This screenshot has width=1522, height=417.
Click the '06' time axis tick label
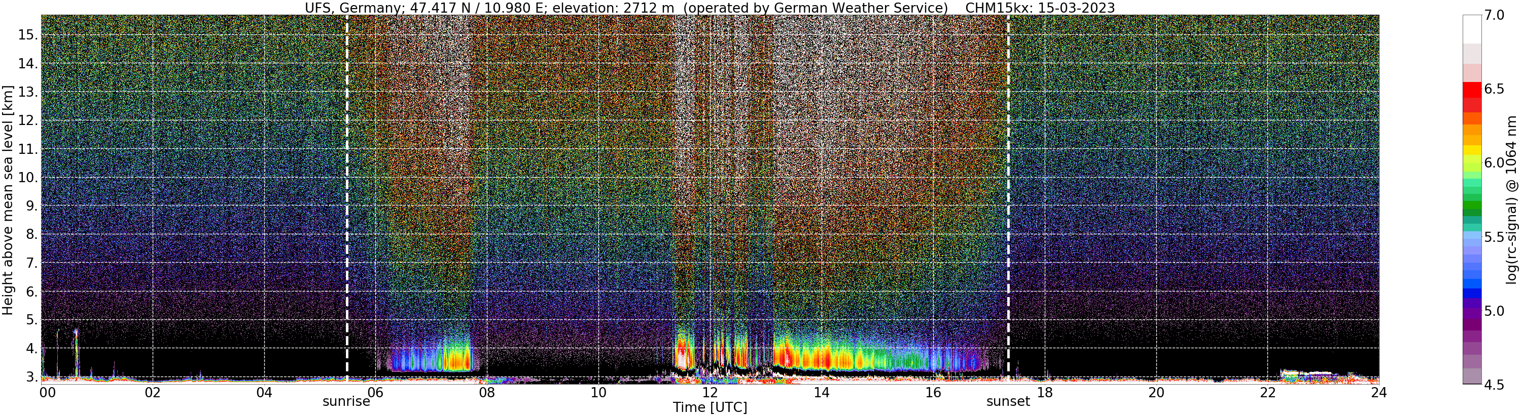[x=376, y=393]
